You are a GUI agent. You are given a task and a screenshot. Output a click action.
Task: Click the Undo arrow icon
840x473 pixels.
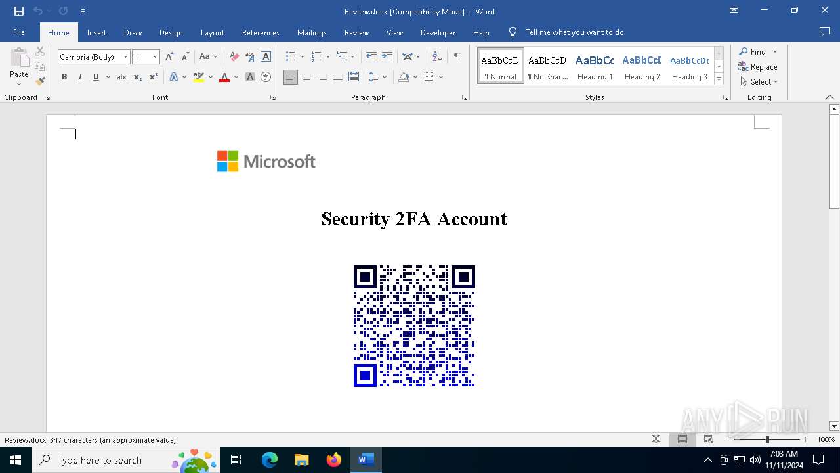click(37, 11)
